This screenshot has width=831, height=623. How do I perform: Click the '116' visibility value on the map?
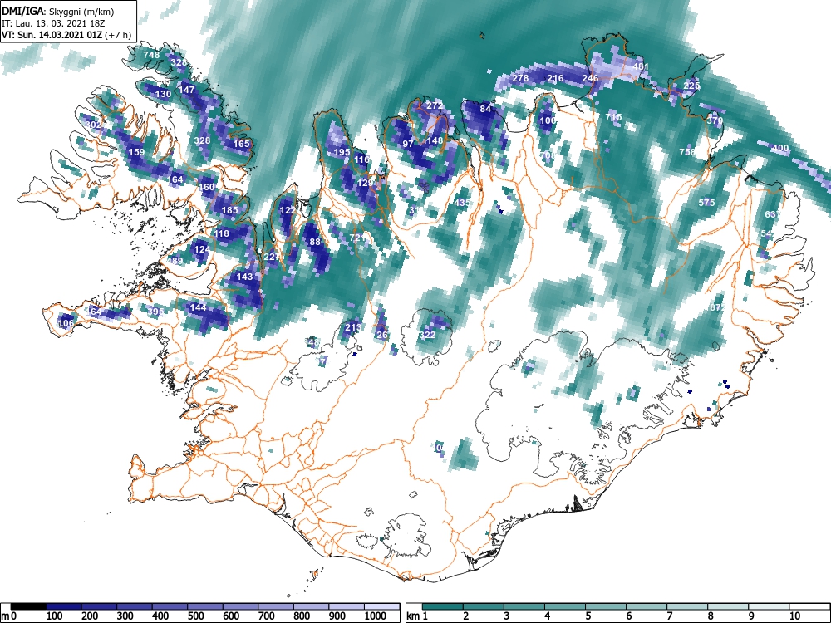(361, 159)
